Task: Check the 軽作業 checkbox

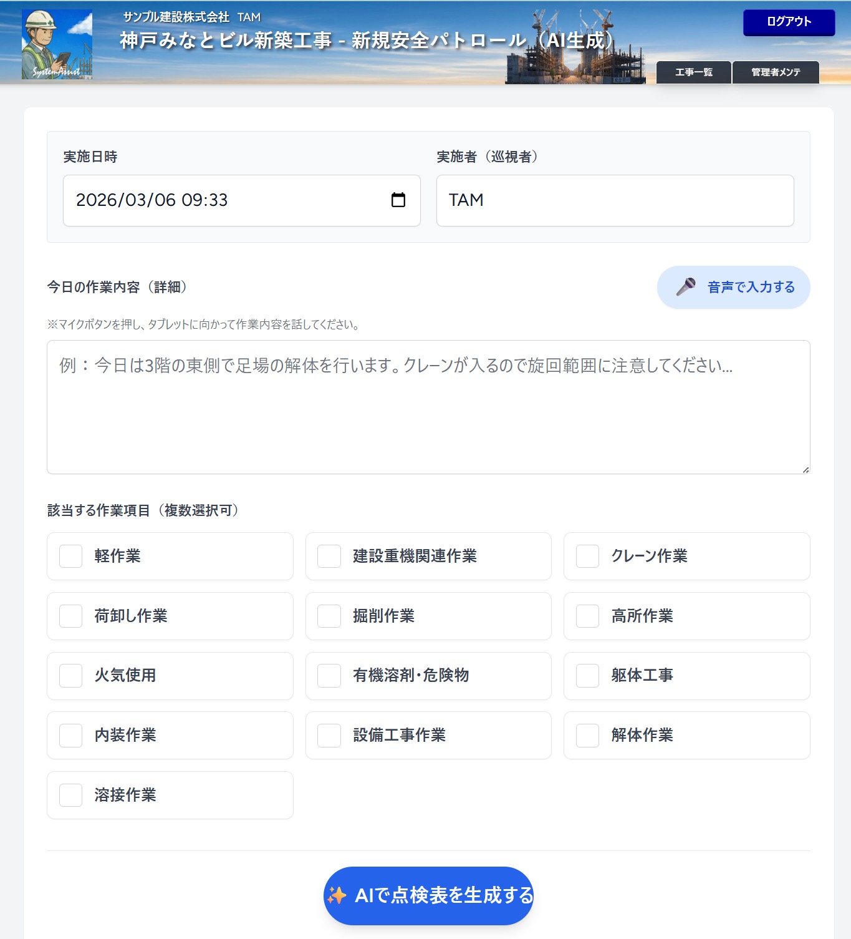Action: click(x=71, y=556)
